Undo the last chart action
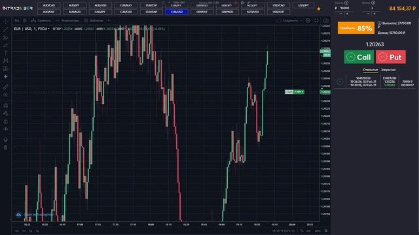The width and height of the screenshot is (419, 235). tap(109, 20)
